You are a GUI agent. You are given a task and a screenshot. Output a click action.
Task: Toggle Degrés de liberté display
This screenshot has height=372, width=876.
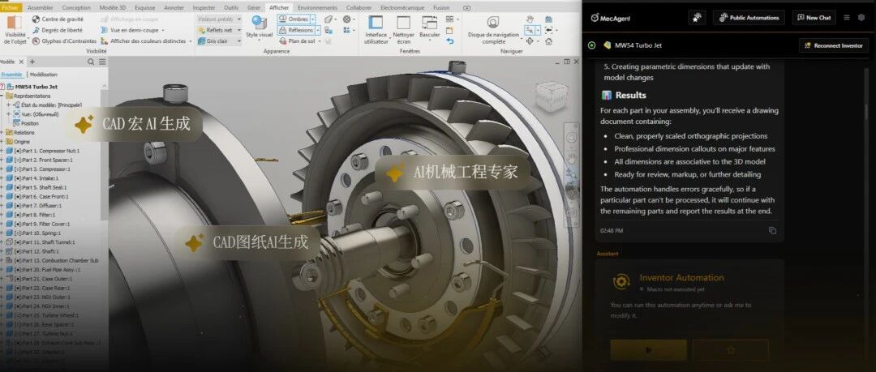(x=57, y=30)
